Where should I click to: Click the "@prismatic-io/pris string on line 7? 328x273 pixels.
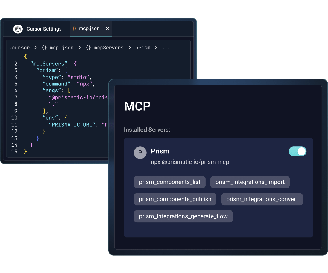click(78, 97)
